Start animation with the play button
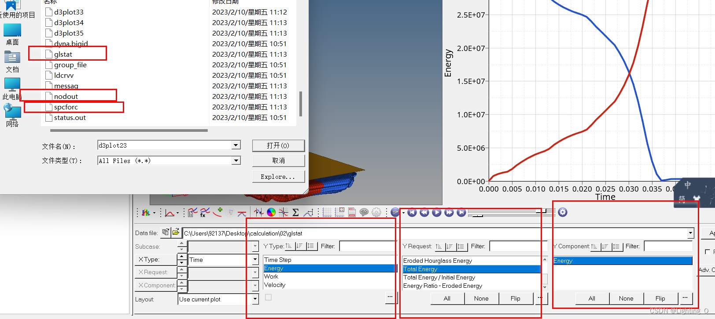 (x=437, y=213)
